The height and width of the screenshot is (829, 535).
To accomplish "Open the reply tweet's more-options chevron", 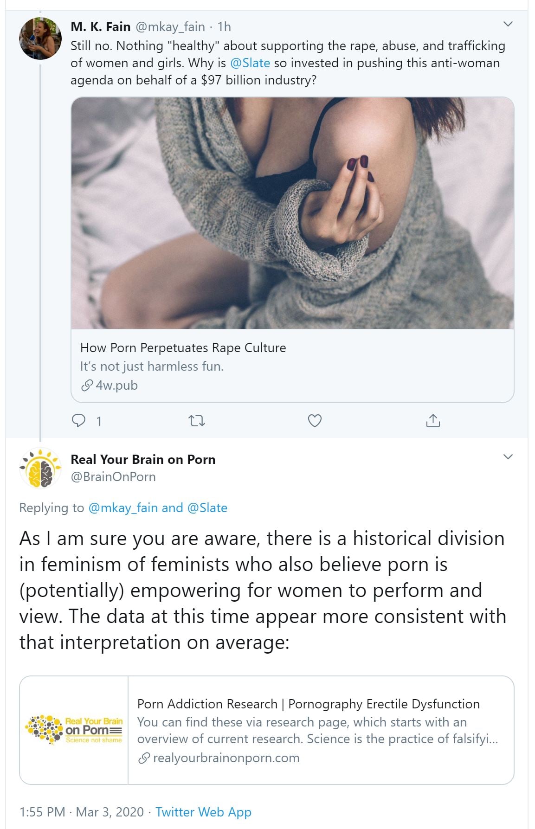I will (508, 457).
